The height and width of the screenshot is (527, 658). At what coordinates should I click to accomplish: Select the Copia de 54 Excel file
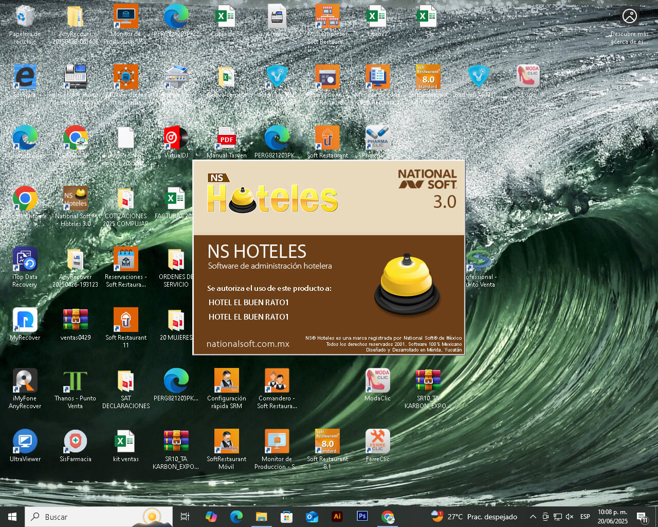pyautogui.click(x=226, y=22)
